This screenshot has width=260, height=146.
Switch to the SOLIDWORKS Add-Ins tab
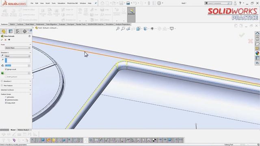(95, 24)
